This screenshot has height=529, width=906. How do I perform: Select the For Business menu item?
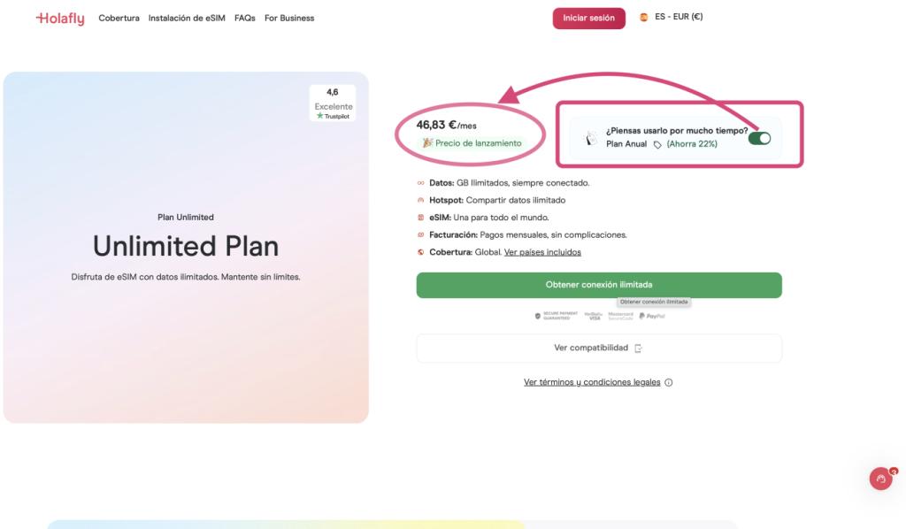pos(289,18)
